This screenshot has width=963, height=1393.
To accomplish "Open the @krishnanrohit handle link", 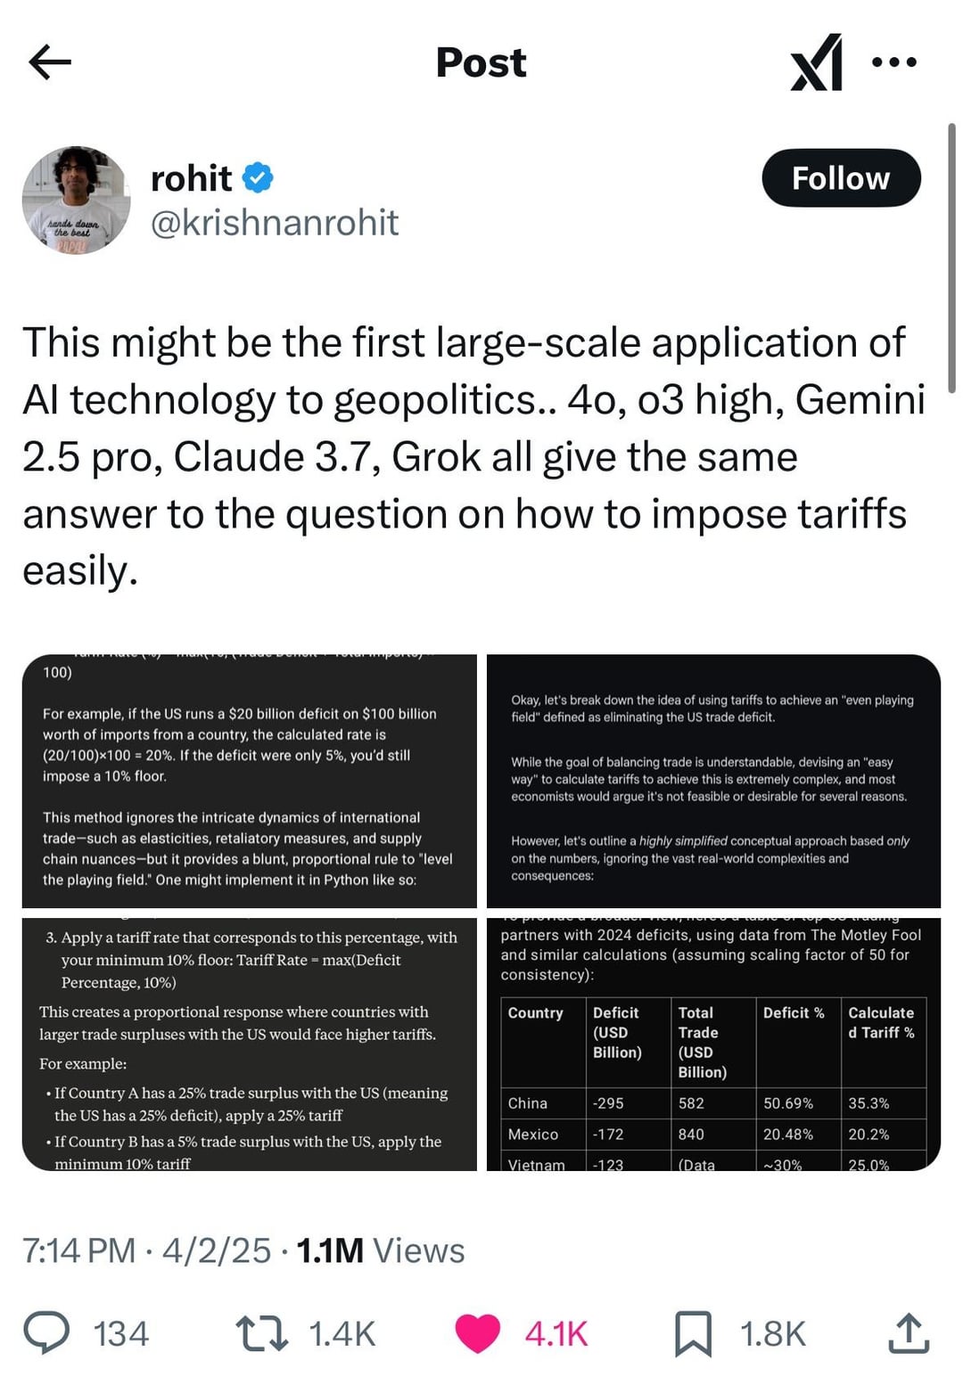I will click(275, 223).
